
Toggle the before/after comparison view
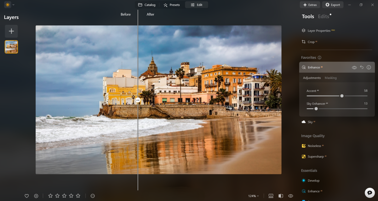(x=280, y=196)
